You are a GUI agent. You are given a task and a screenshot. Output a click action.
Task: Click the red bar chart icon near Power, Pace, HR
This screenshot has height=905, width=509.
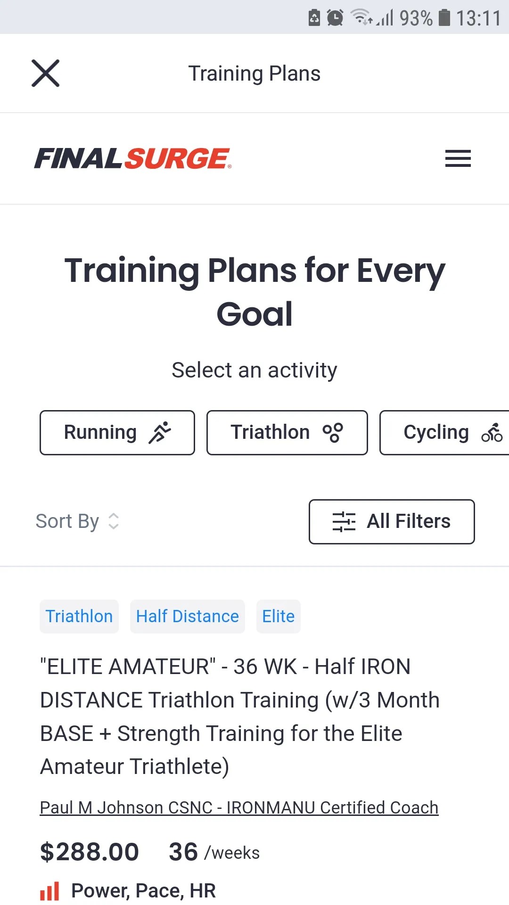pyautogui.click(x=49, y=890)
